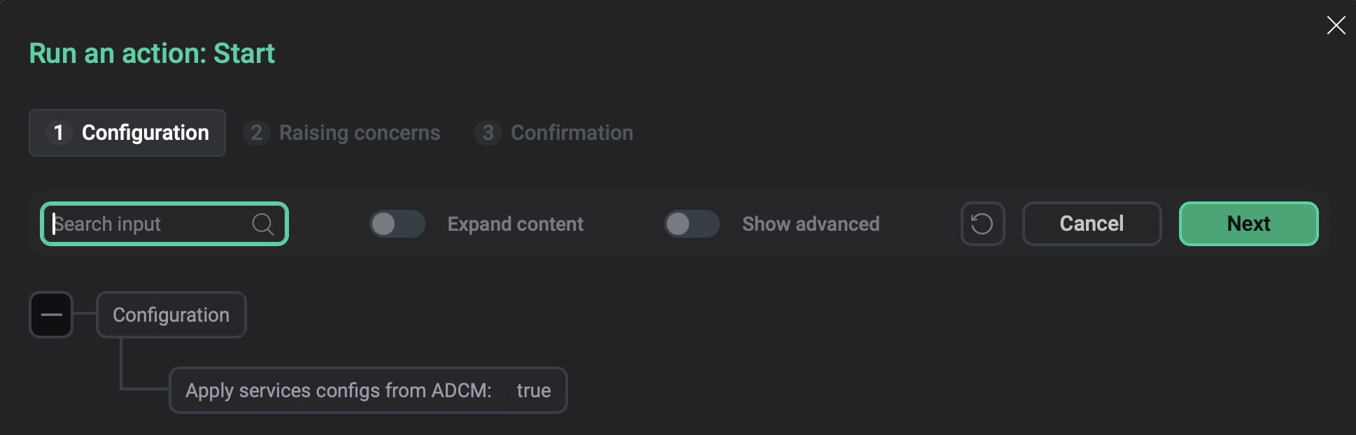
Task: Click the step 3 number badge
Action: [488, 133]
